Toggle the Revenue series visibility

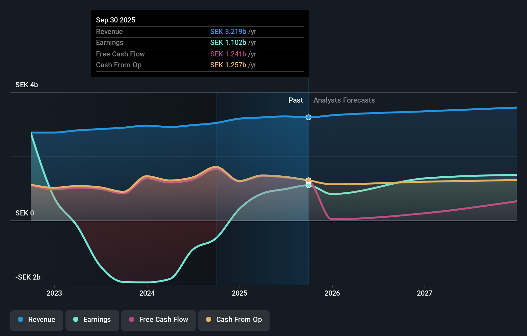pyautogui.click(x=36, y=320)
